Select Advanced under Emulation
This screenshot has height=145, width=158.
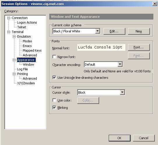pyautogui.click(x=30, y=55)
